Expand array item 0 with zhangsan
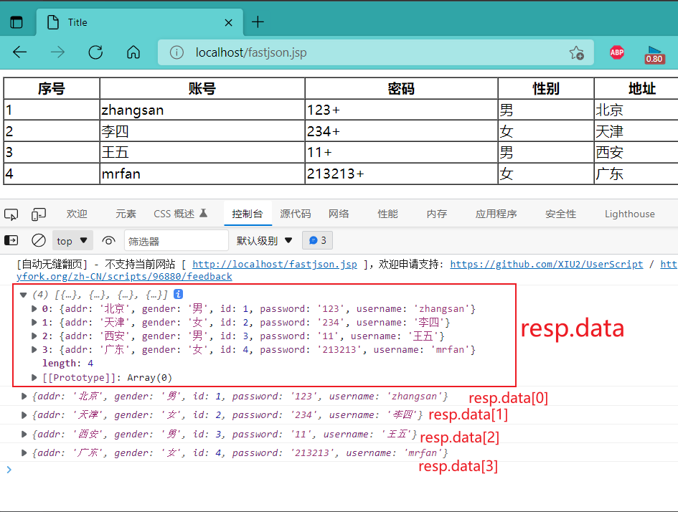The height and width of the screenshot is (512, 678). pos(34,309)
